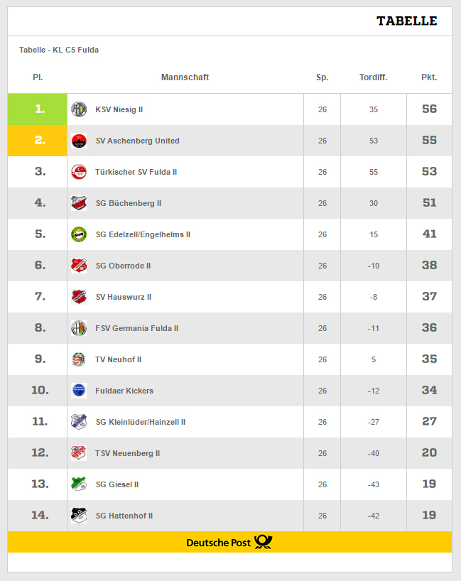This screenshot has width=461, height=581.
Task: Open the SV Hauswurz II team link
Action: 124,297
